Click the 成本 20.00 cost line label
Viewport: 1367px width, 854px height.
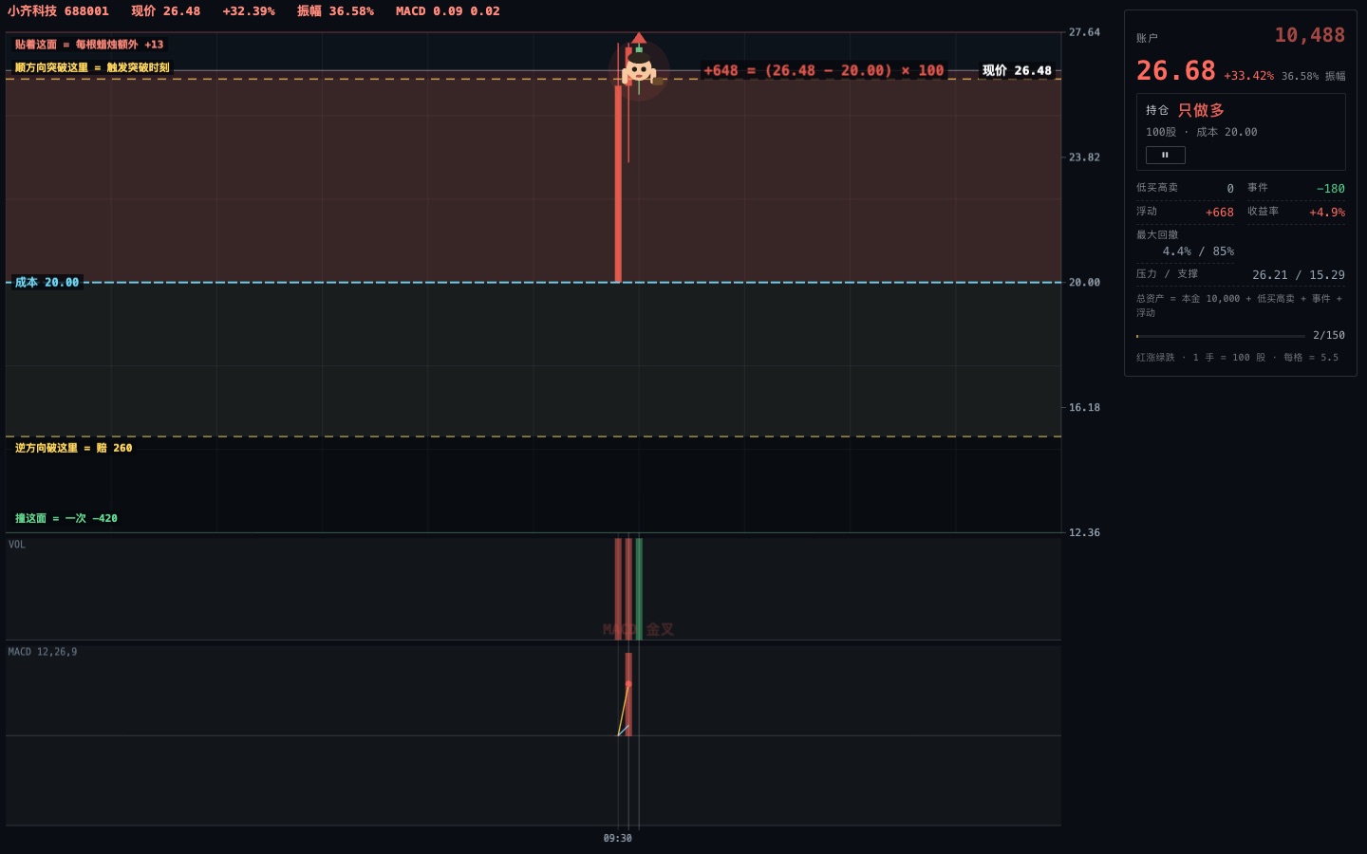click(47, 283)
